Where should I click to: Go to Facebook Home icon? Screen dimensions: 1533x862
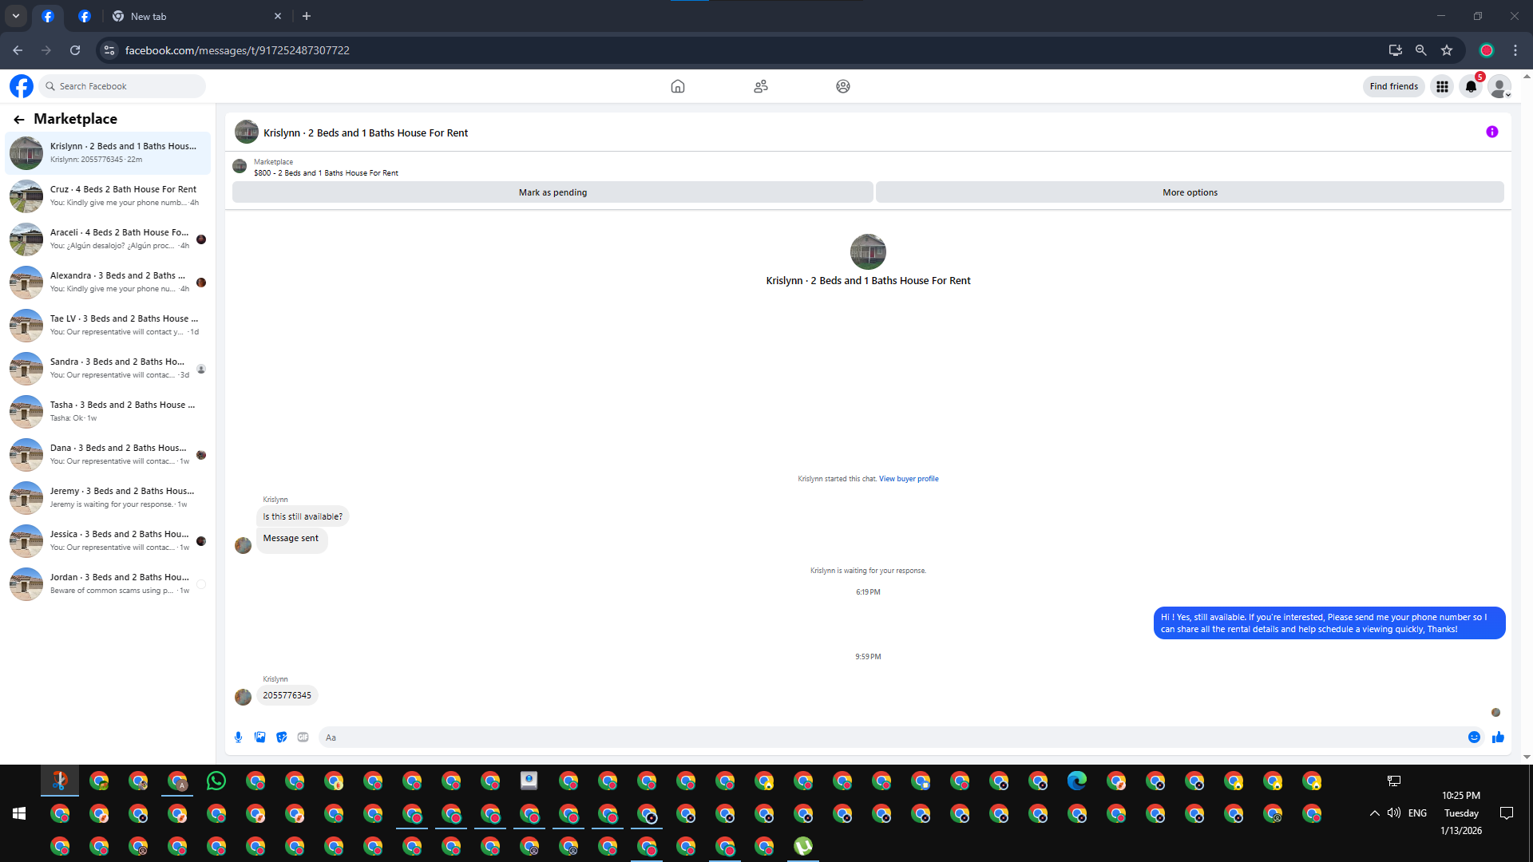point(677,86)
